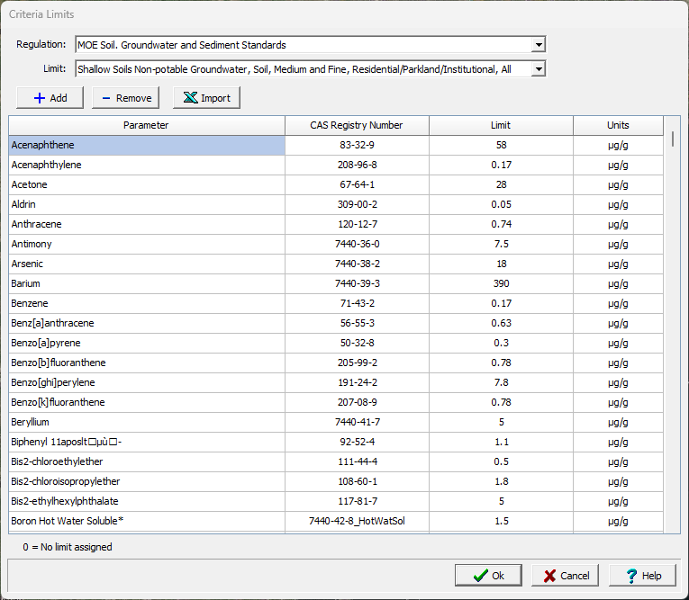The height and width of the screenshot is (600, 689).
Task: Click the Beryllium units cell
Action: [x=618, y=422]
